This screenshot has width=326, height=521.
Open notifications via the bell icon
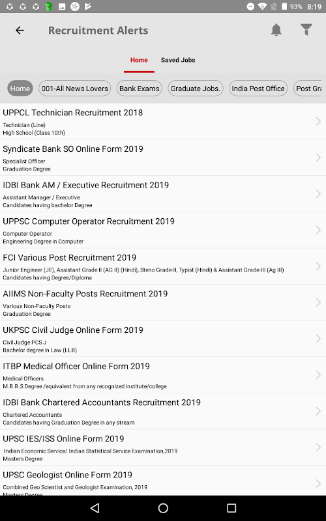276,30
